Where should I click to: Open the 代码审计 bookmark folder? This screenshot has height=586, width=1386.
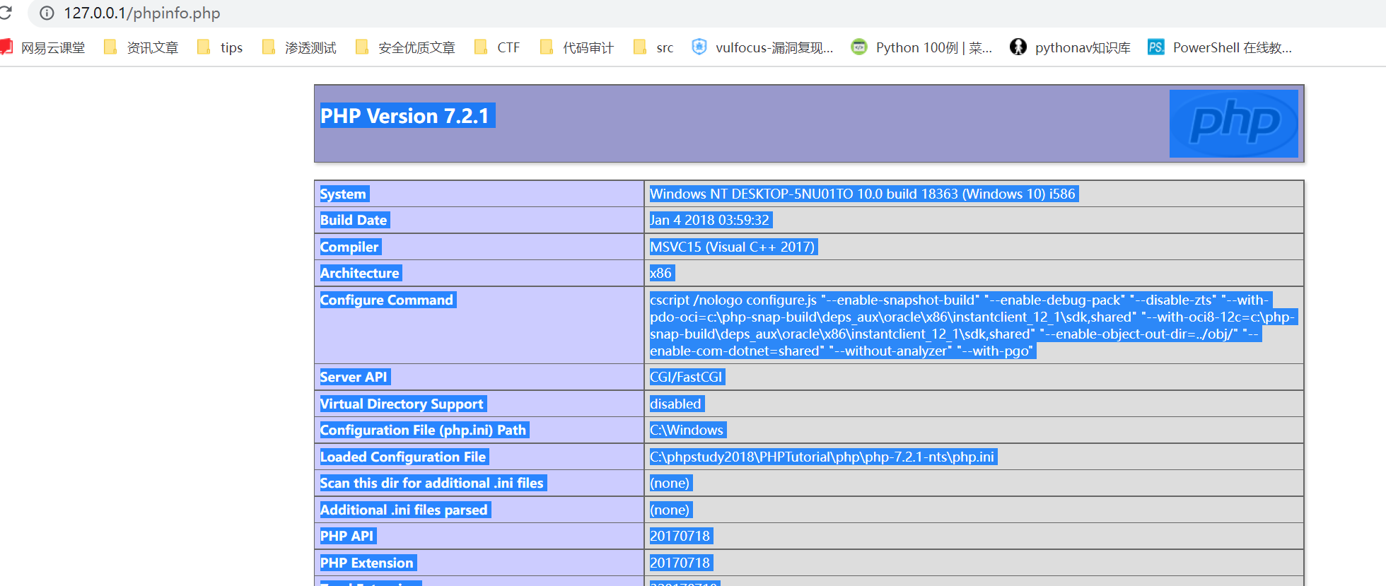pyautogui.click(x=577, y=47)
